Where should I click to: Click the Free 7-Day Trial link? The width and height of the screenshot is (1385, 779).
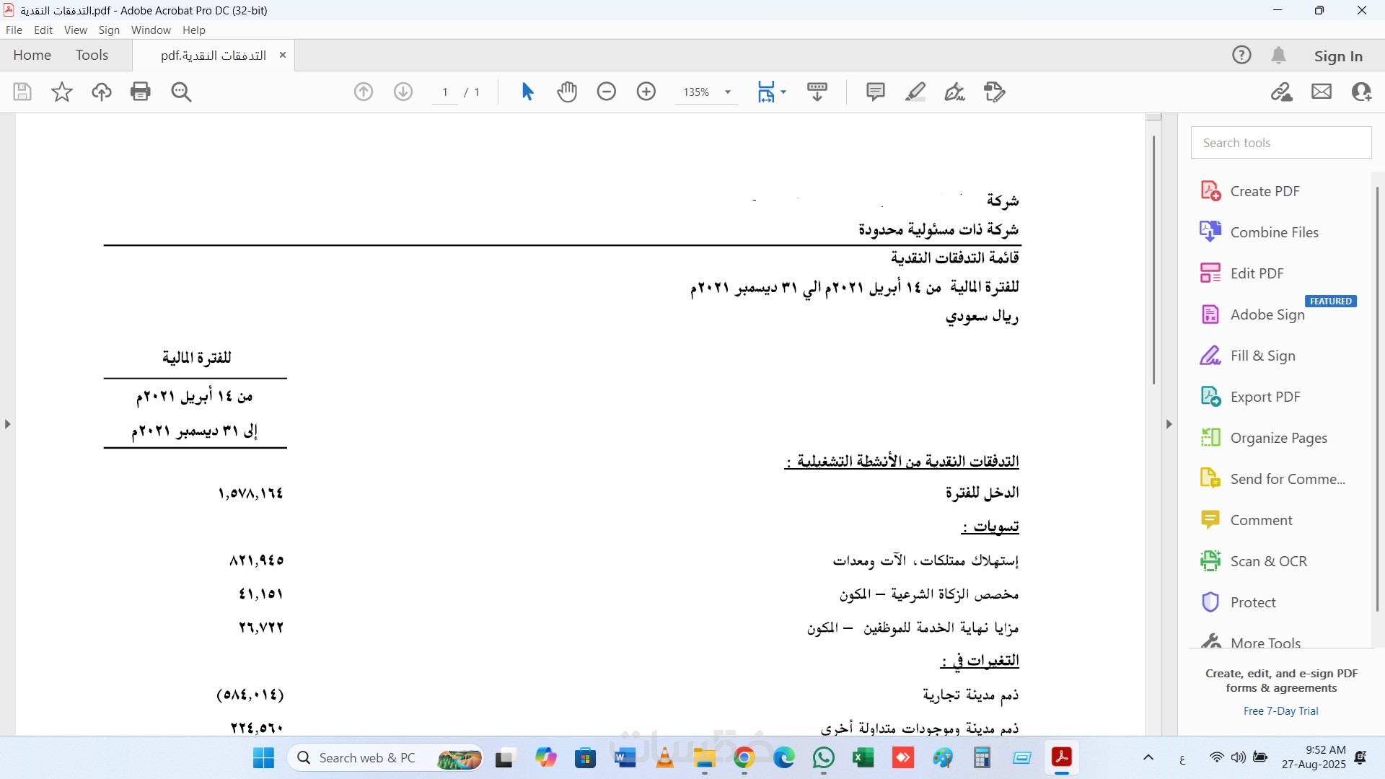(x=1280, y=711)
